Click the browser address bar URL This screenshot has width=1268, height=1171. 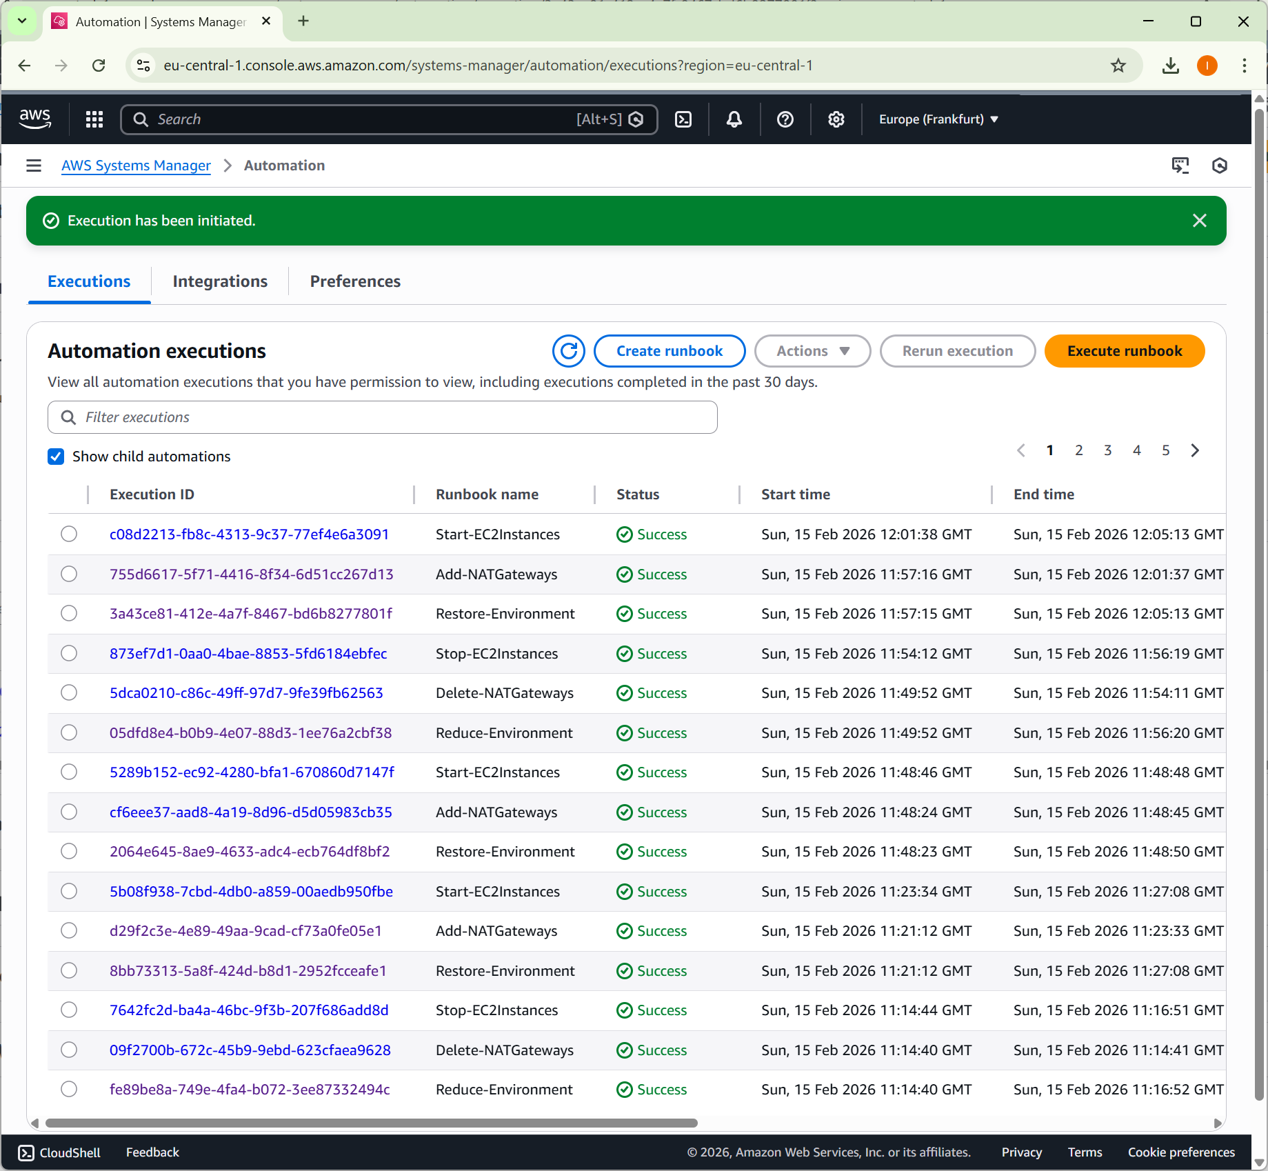(488, 66)
